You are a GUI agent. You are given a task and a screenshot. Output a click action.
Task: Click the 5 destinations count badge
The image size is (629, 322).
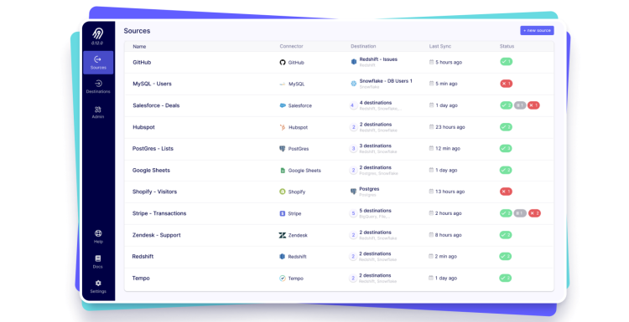tap(353, 213)
